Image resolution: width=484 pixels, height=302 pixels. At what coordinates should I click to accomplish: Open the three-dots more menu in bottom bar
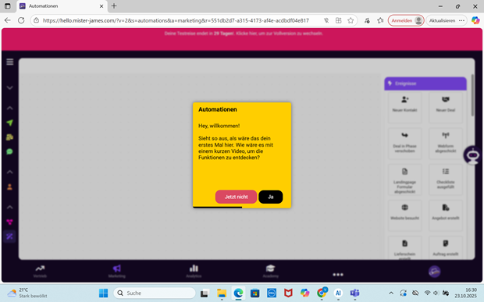[x=338, y=274]
